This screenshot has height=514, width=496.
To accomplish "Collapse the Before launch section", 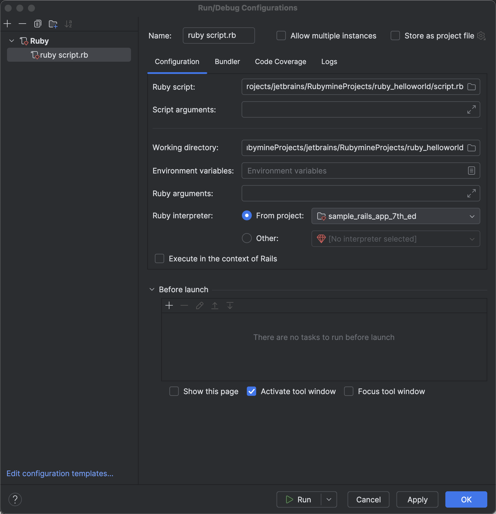I will pyautogui.click(x=152, y=290).
